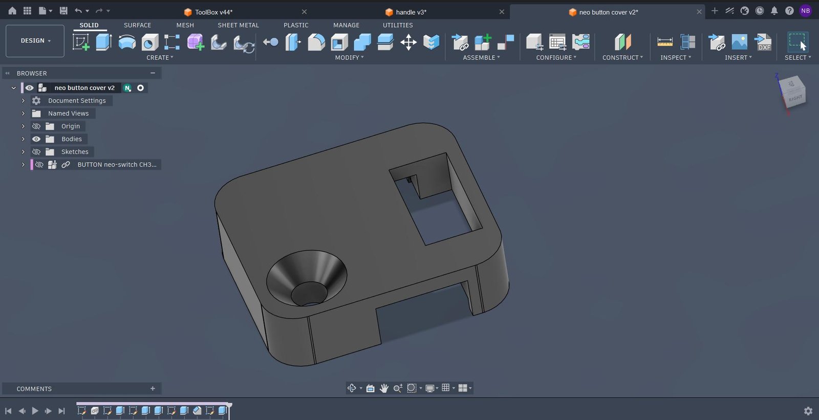
Task: Select the Hole tool
Action: 150,42
